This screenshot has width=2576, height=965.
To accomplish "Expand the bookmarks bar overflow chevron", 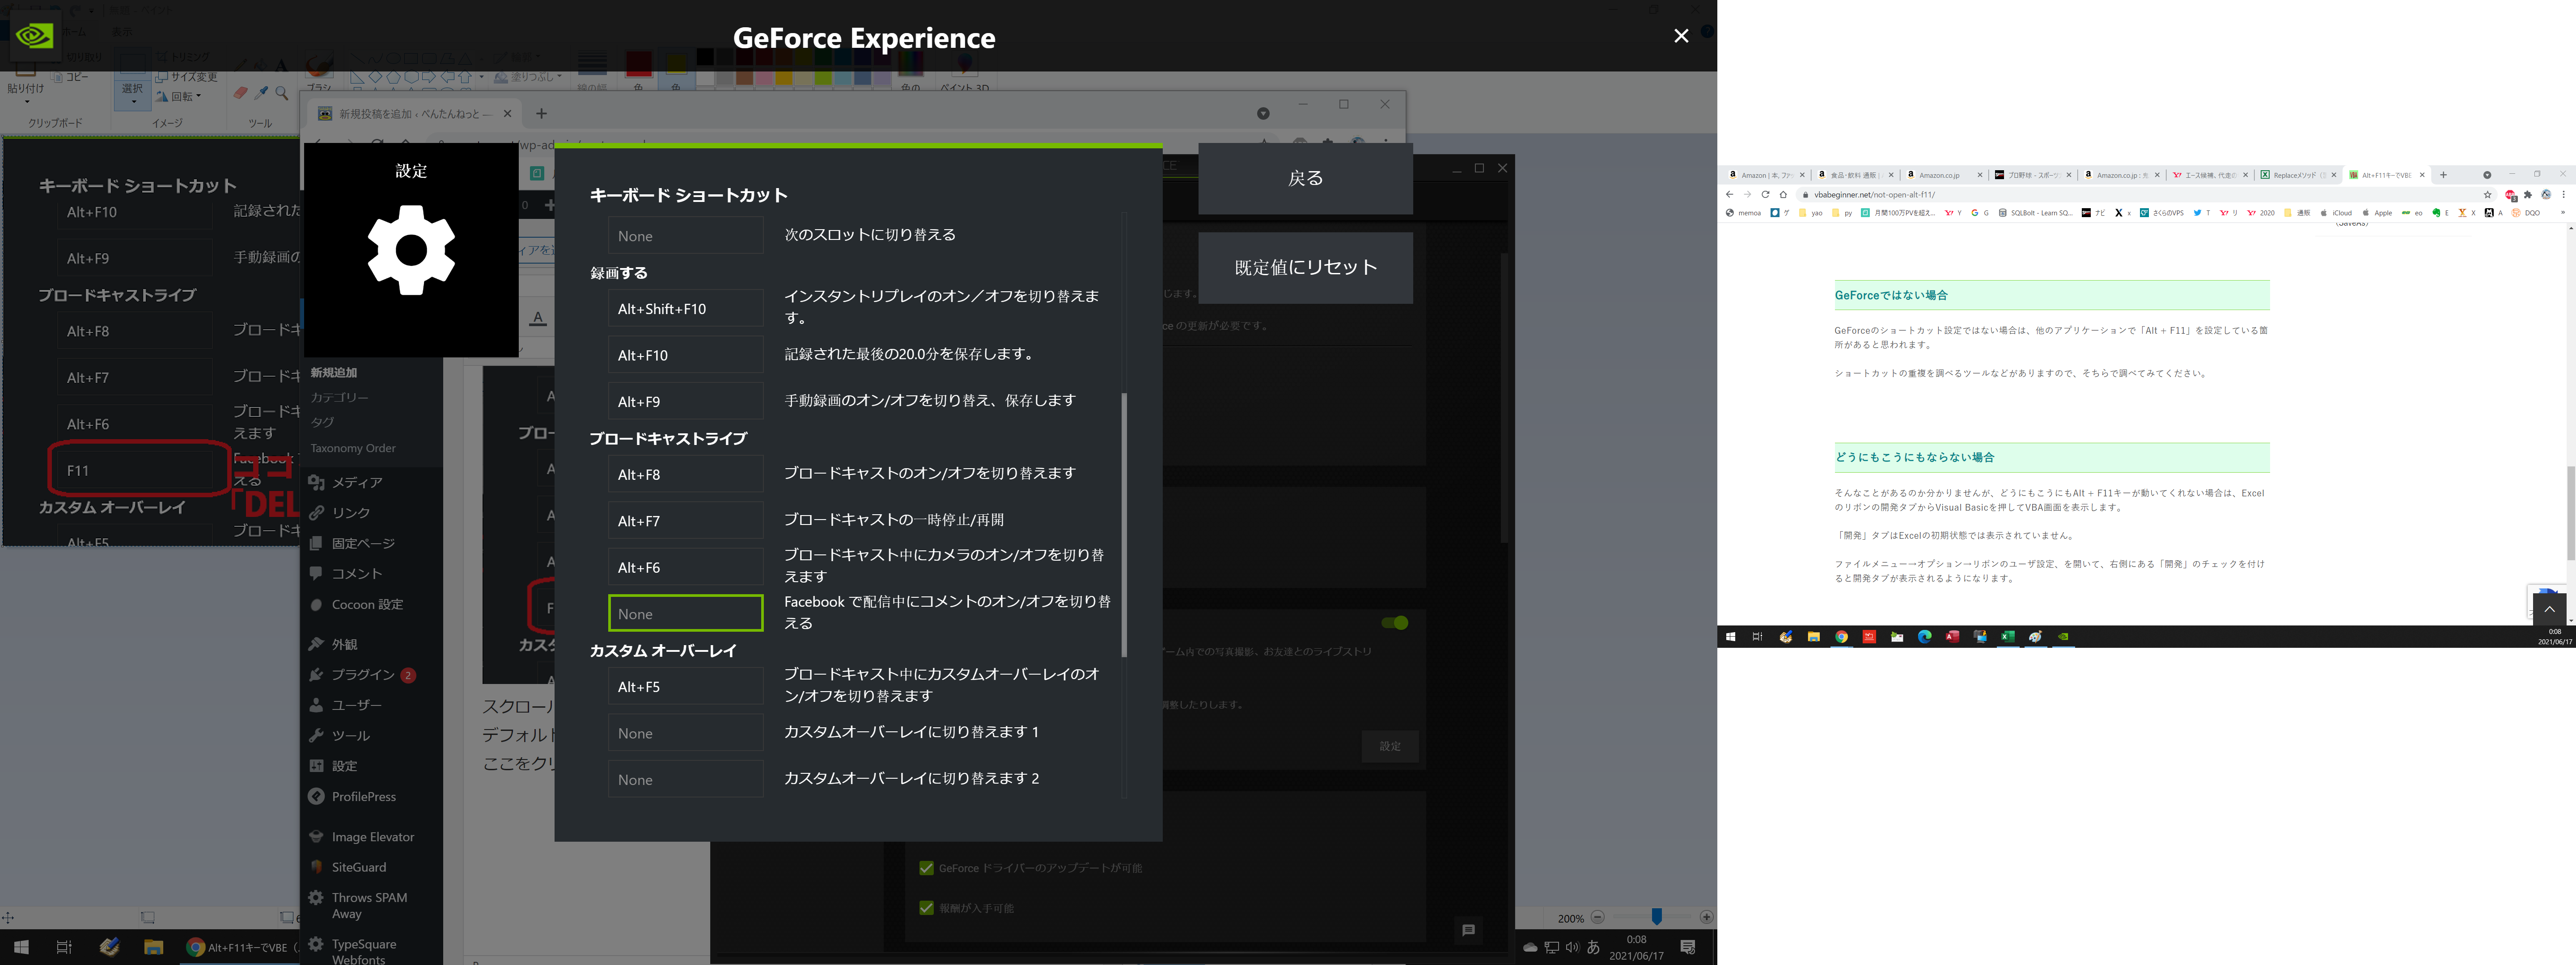I will (x=2563, y=213).
